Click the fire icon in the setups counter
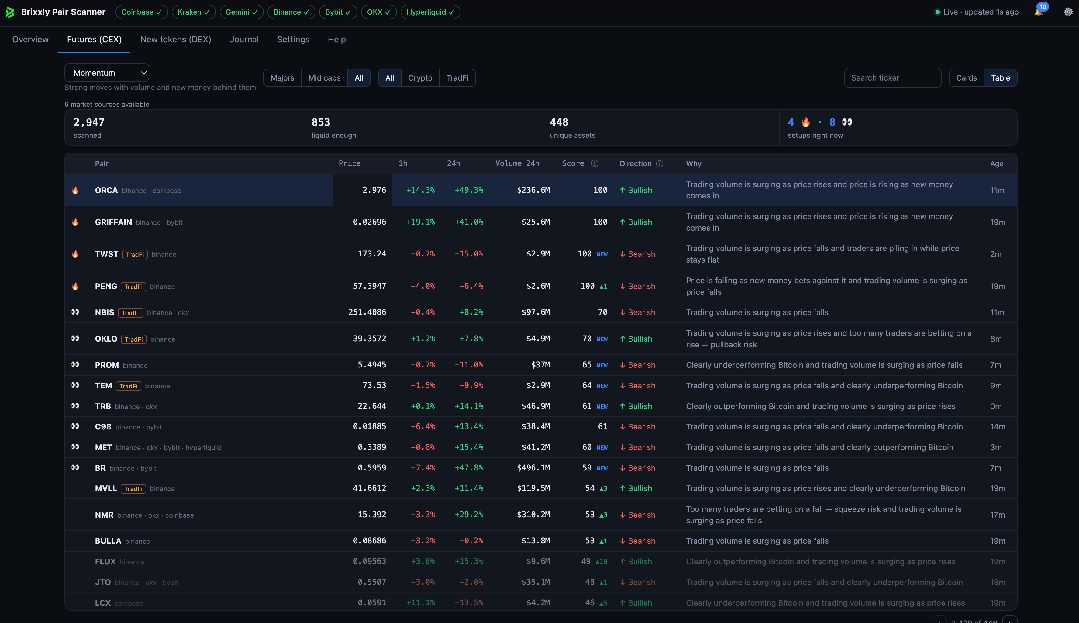Viewport: 1079px width, 623px height. (x=806, y=122)
